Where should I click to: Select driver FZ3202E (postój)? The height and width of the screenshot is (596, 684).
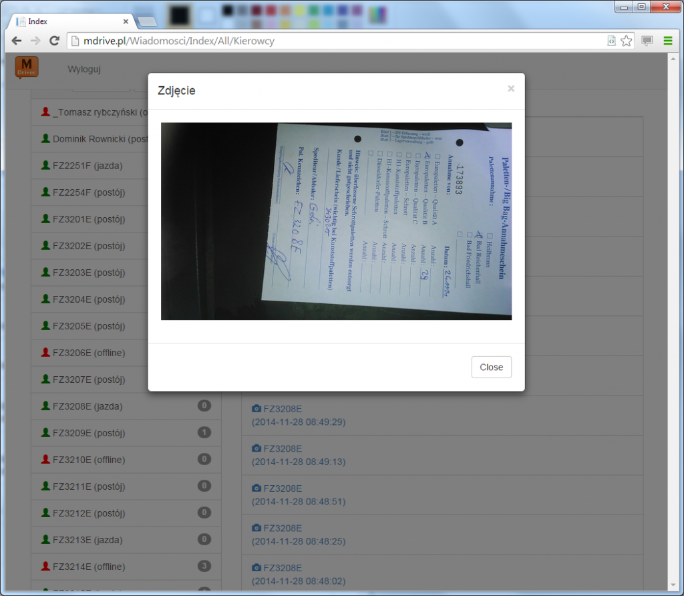coord(90,246)
